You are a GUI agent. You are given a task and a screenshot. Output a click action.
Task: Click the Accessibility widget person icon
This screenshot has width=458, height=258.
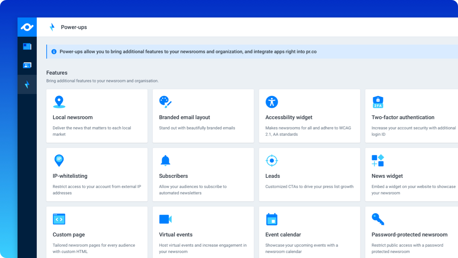(272, 102)
